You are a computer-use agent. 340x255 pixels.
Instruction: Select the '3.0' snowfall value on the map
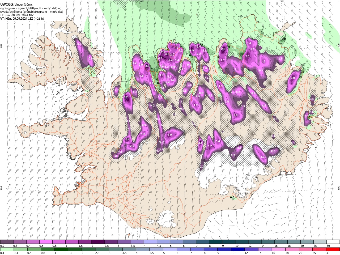pyautogui.click(x=167, y=54)
